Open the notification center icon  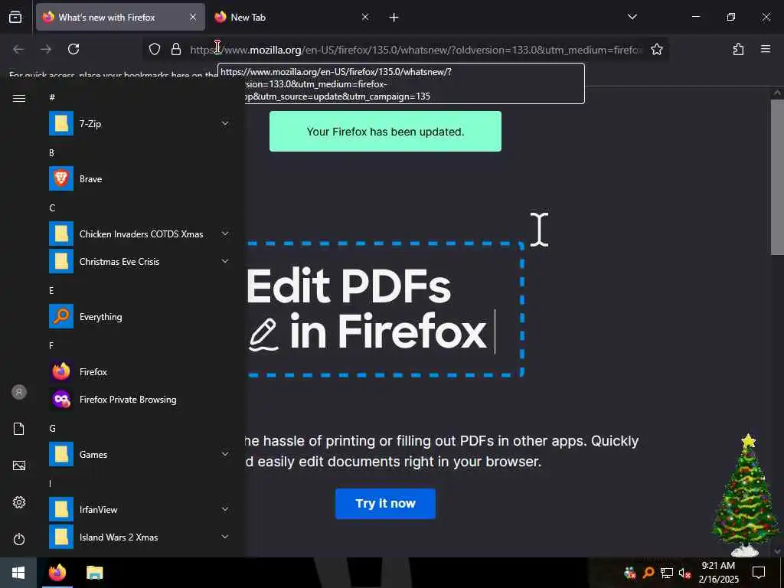point(759,573)
